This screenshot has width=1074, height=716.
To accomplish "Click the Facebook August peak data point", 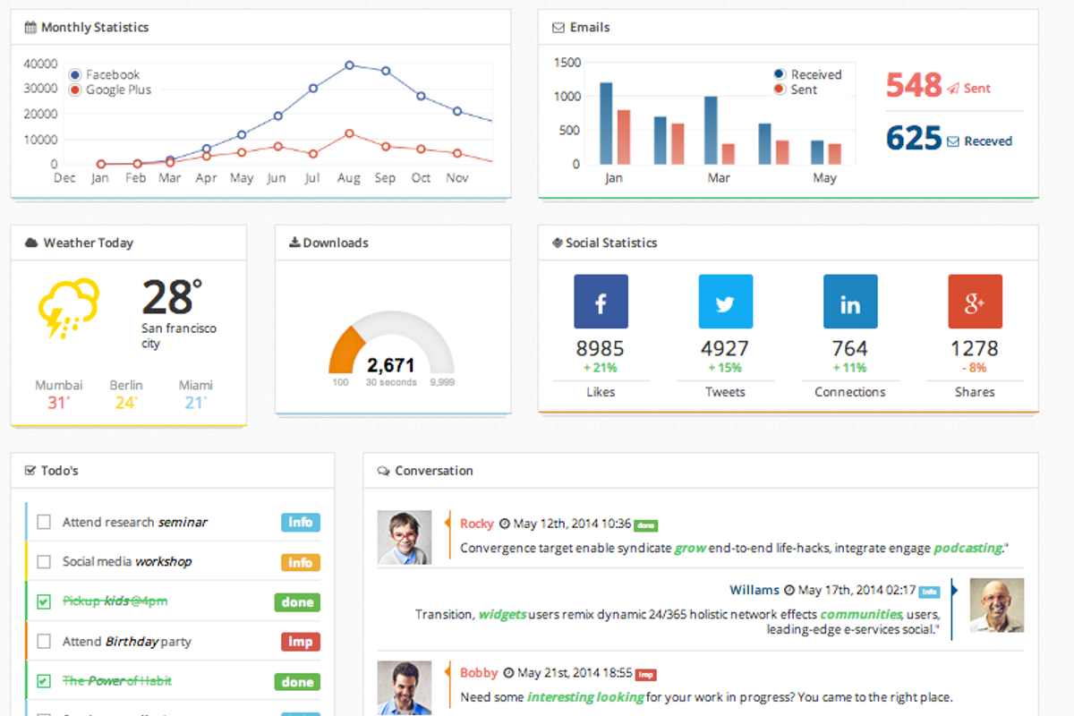I will [349, 65].
